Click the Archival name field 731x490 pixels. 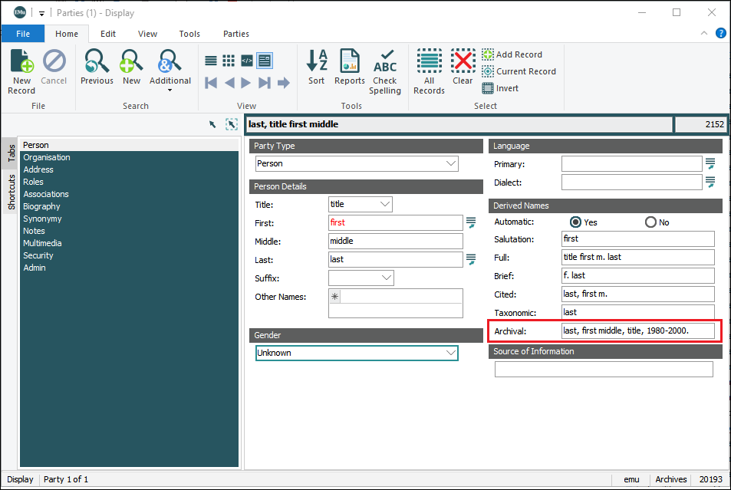[637, 331]
